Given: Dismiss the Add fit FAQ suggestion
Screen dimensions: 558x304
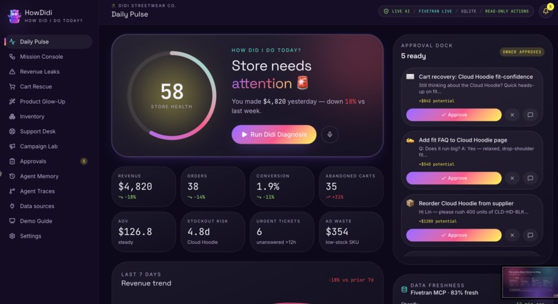Looking at the screenshot, I should pos(512,178).
